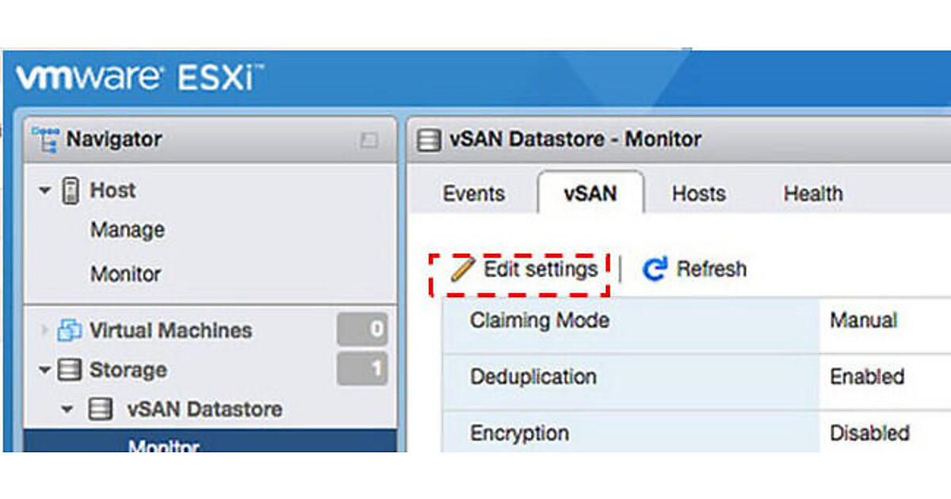Click the datastore icon in the Monitor panel header
Screen dimensions: 951x499
[x=429, y=140]
